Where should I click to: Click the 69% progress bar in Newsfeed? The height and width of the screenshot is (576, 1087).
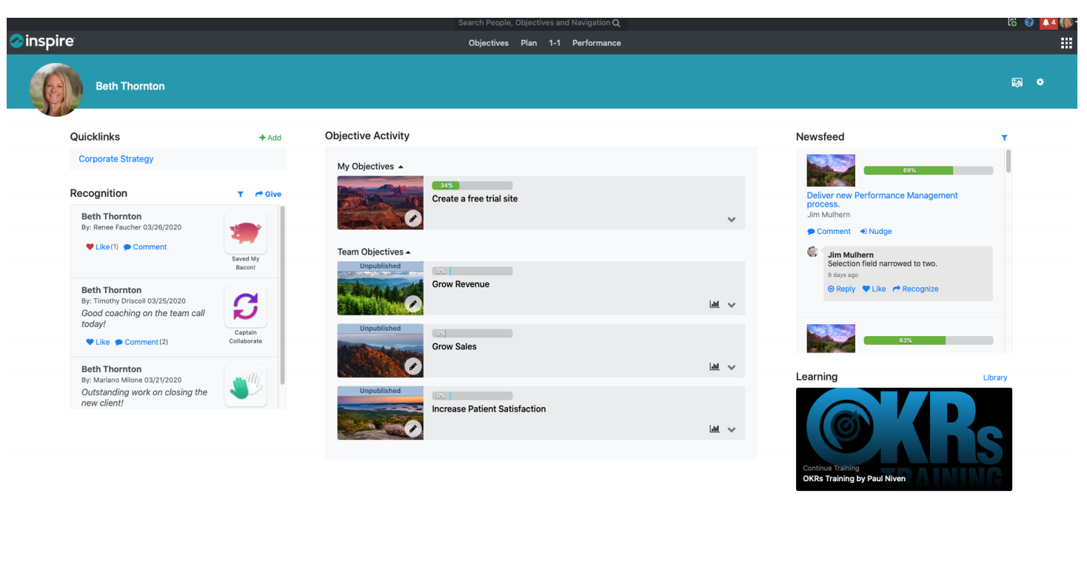point(929,170)
